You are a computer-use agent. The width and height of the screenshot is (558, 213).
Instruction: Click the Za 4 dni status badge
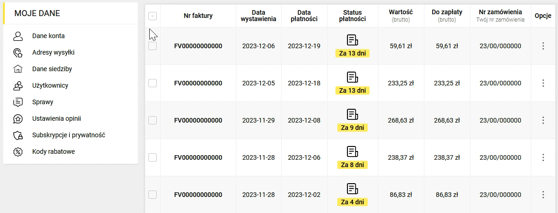coord(352,202)
